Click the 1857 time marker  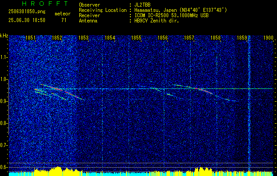[x=189, y=37]
